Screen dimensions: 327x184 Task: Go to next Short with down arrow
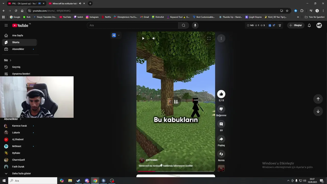point(318,111)
